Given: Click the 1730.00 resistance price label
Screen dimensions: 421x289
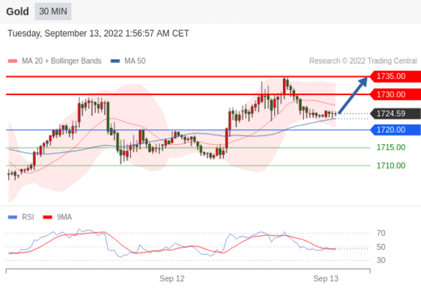Looking at the screenshot, I should (395, 94).
